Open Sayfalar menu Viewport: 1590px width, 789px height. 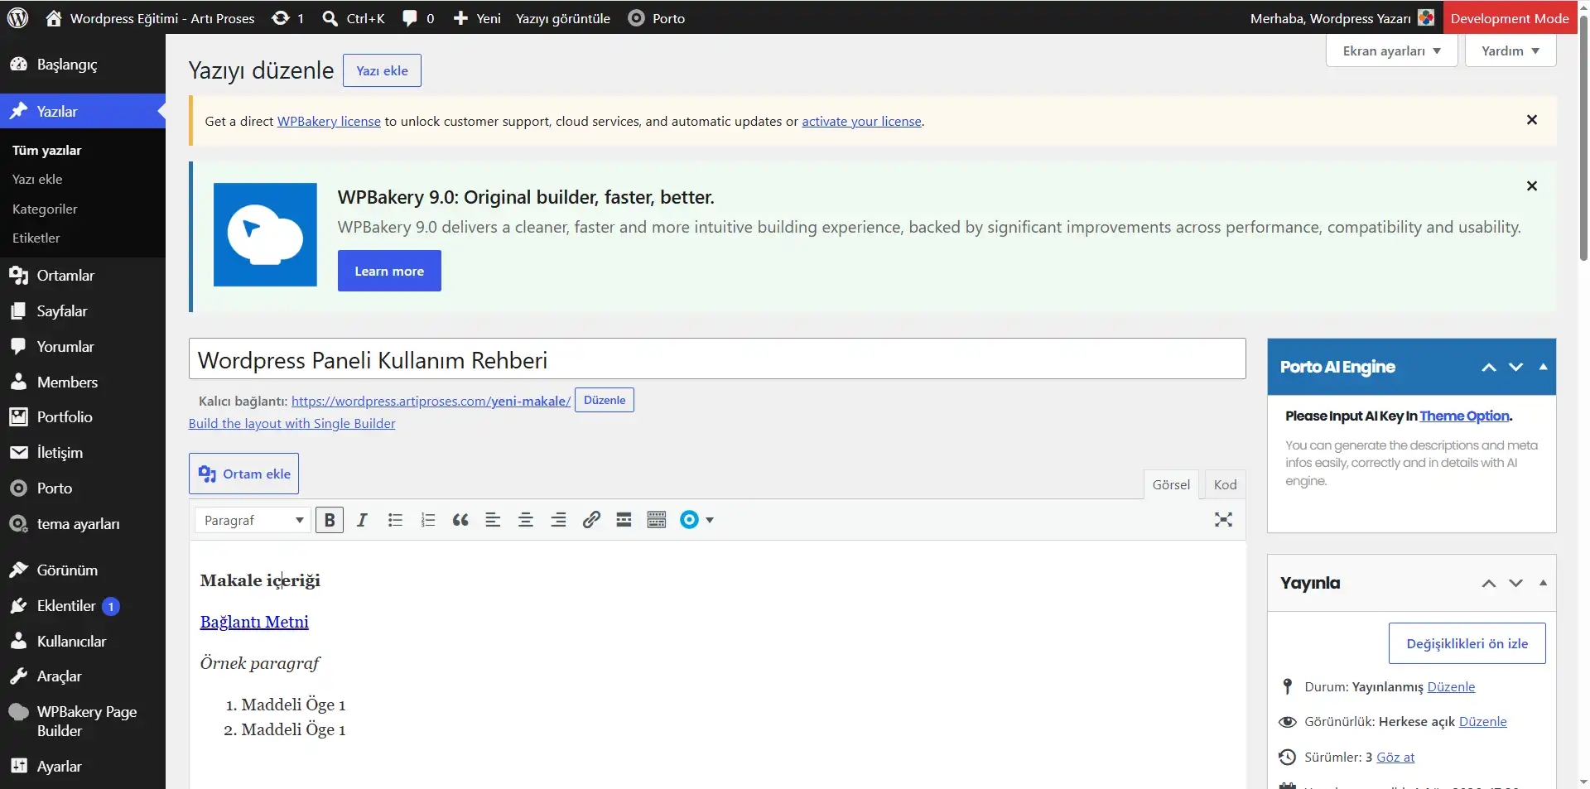83,311
